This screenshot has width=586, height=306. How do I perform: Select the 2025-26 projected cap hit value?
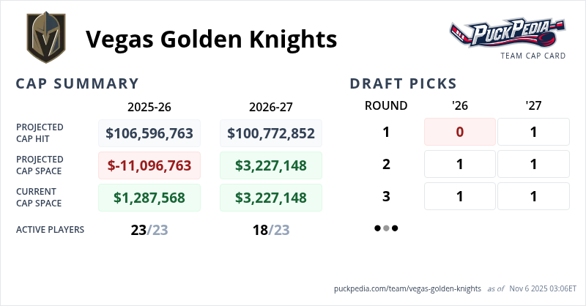click(x=149, y=133)
